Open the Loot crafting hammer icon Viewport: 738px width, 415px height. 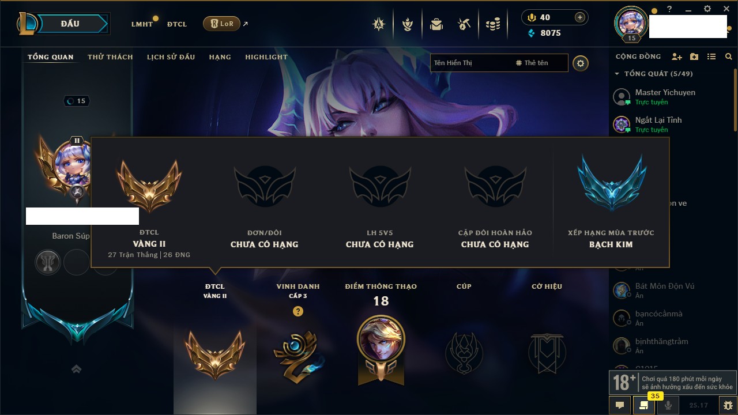pos(464,24)
